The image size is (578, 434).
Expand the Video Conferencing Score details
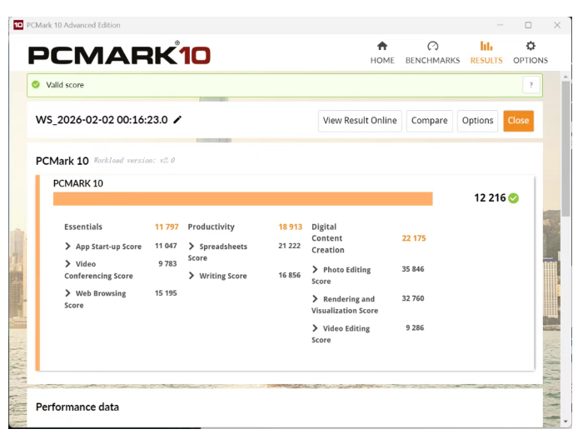pyautogui.click(x=68, y=264)
